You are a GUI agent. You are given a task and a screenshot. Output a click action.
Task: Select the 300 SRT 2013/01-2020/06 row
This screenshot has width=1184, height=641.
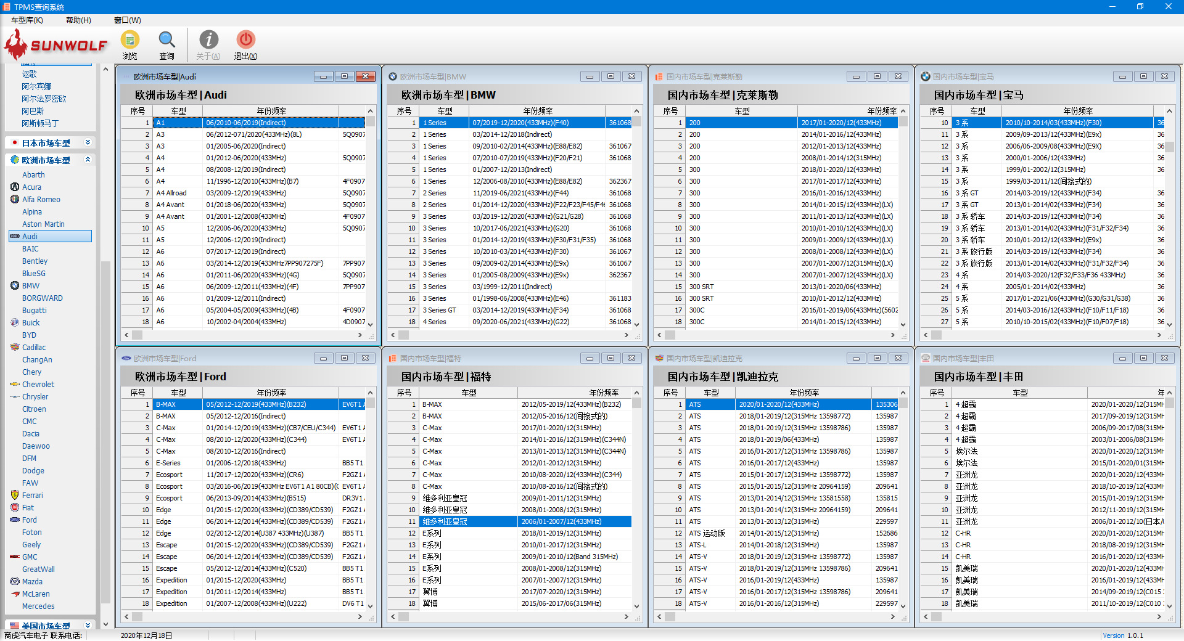pyautogui.click(x=776, y=287)
